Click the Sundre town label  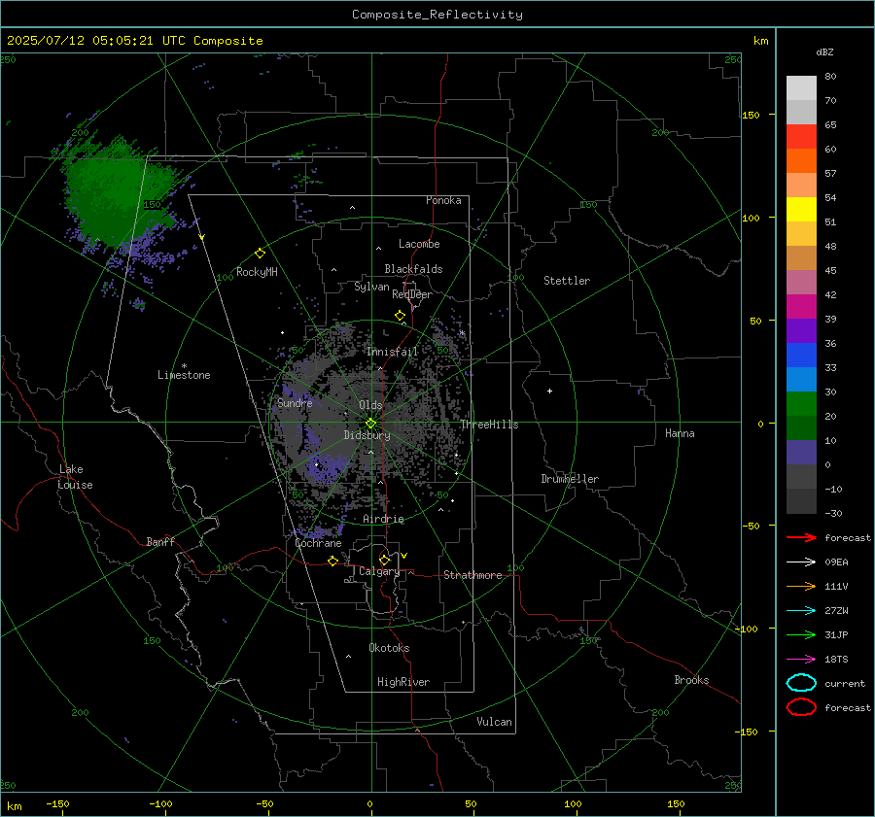[295, 402]
